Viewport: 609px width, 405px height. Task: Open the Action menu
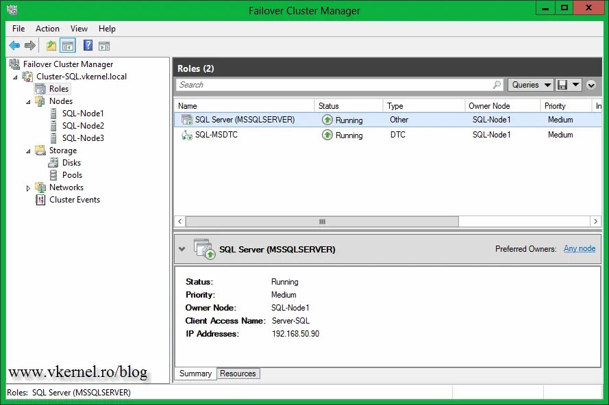point(47,29)
